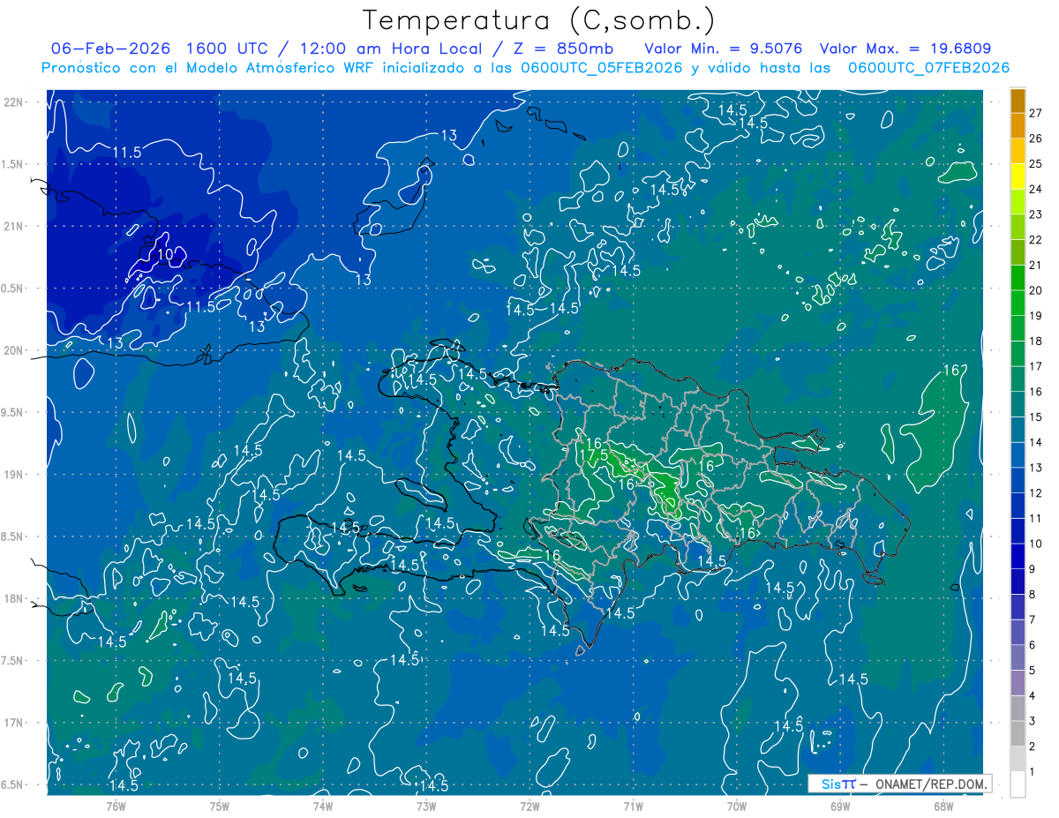Click colorbar label "12"

1035,493
